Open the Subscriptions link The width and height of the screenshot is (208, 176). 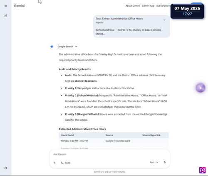point(163,6)
